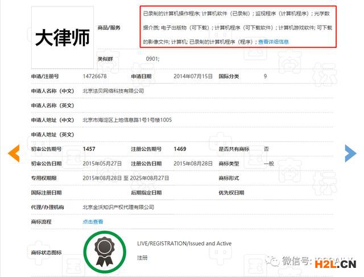Click the 商标流程 label
364x277 pixels.
coord(42,222)
